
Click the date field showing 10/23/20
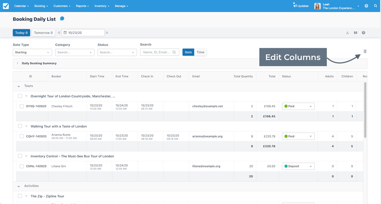coord(83,33)
